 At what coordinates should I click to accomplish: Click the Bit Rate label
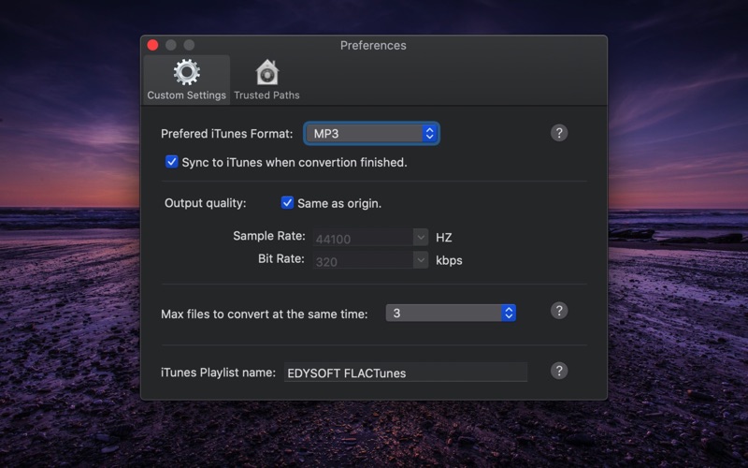coord(281,259)
